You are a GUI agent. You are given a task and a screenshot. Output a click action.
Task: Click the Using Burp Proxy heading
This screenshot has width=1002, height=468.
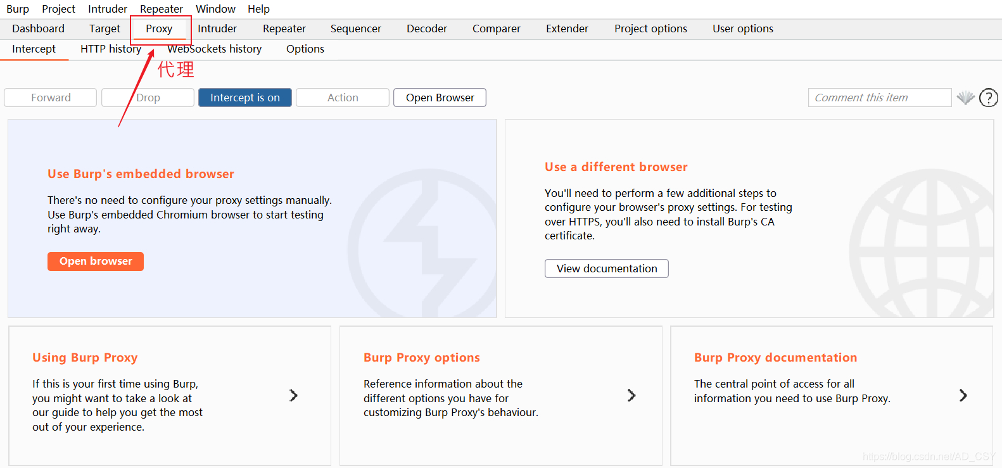coord(85,358)
